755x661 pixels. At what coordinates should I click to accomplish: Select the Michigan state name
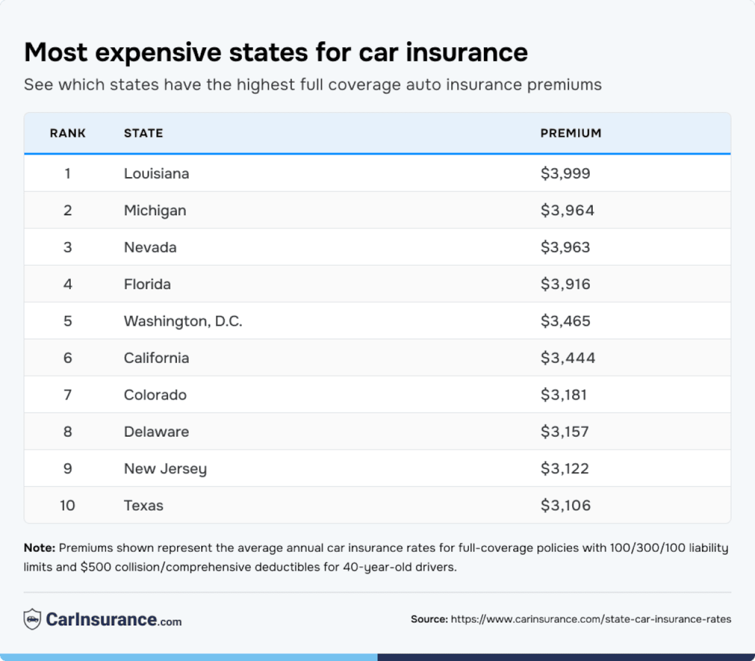[155, 210]
